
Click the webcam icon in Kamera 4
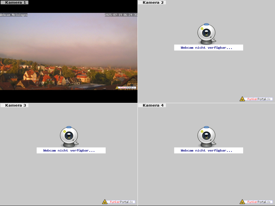[x=207, y=137]
